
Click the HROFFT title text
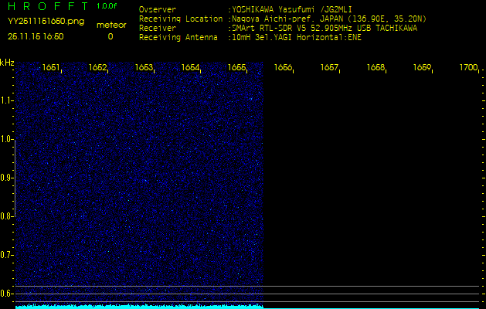48,7
